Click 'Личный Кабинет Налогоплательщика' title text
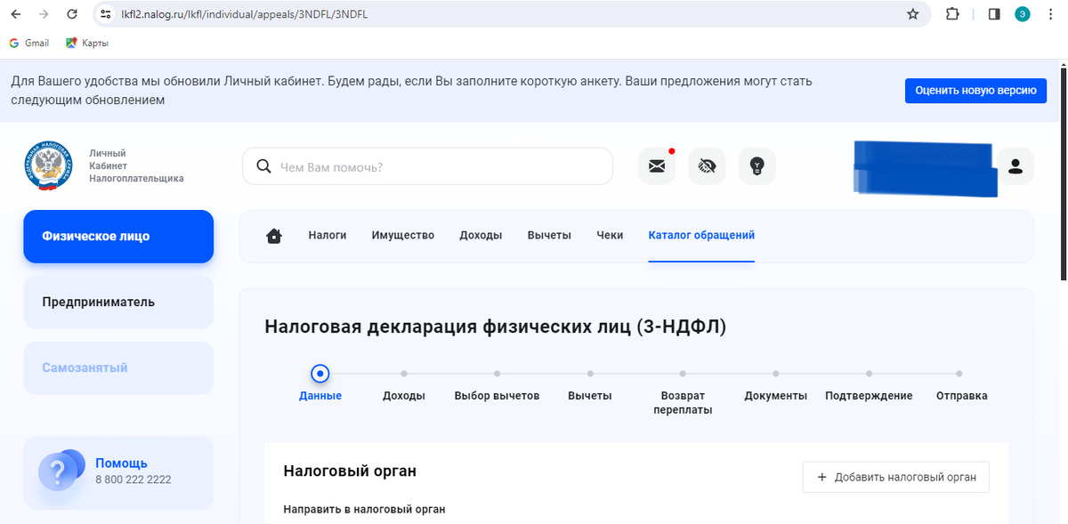1068x524 pixels. pos(136,166)
